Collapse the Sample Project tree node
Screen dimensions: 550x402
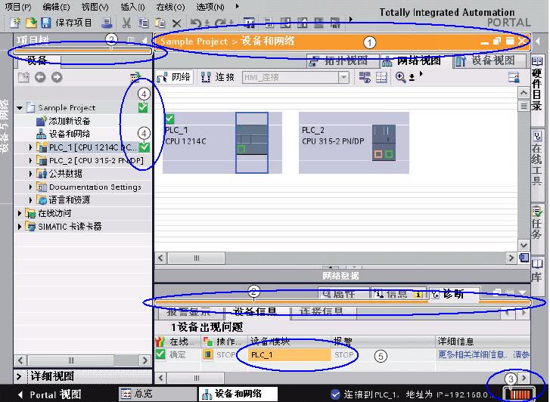[x=20, y=108]
